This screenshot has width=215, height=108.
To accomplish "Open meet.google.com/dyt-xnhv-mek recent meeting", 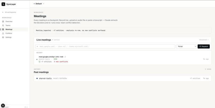I will pyautogui.click(x=51, y=57).
